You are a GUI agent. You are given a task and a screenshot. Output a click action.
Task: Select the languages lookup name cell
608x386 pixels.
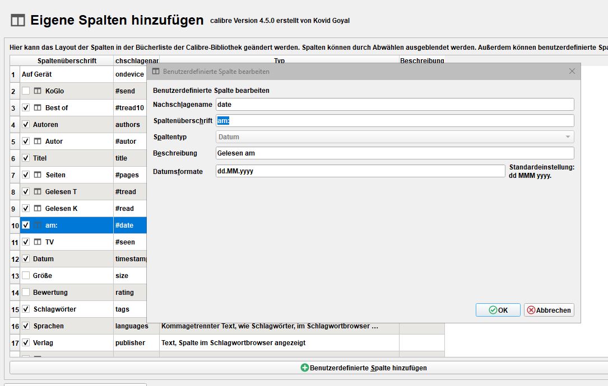click(136, 326)
